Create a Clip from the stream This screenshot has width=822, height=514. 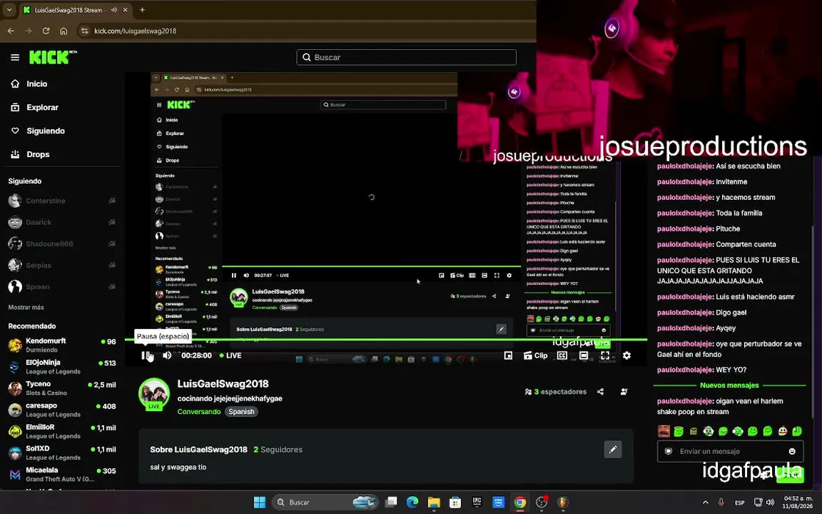[535, 356]
